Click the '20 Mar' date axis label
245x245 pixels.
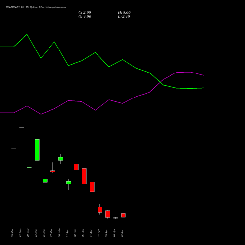[x=28, y=233]
